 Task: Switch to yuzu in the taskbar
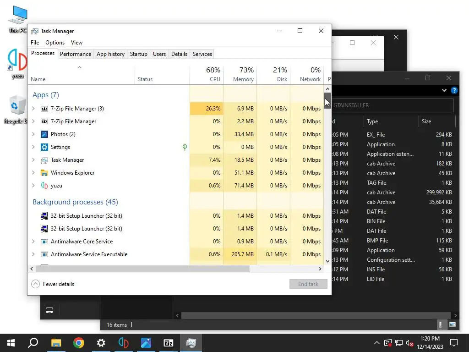(x=124, y=343)
